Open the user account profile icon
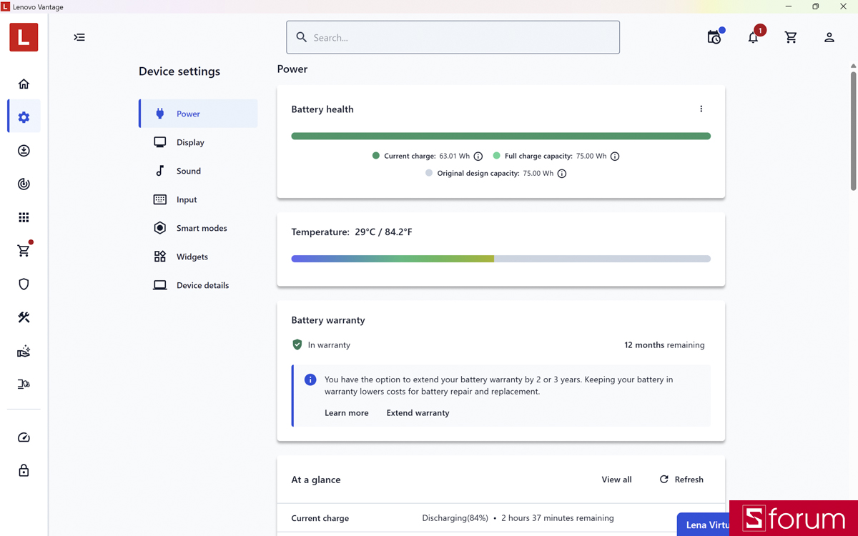The width and height of the screenshot is (858, 536). (829, 37)
